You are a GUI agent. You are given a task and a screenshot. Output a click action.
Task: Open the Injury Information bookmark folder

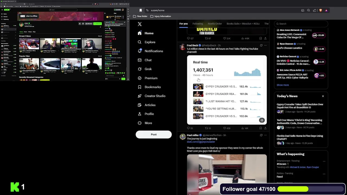pyautogui.click(x=160, y=16)
